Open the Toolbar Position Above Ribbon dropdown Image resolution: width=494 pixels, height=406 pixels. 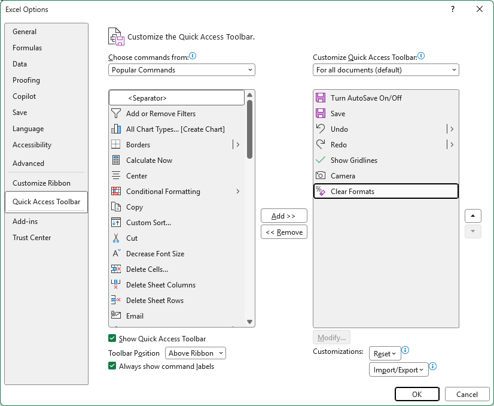[196, 353]
